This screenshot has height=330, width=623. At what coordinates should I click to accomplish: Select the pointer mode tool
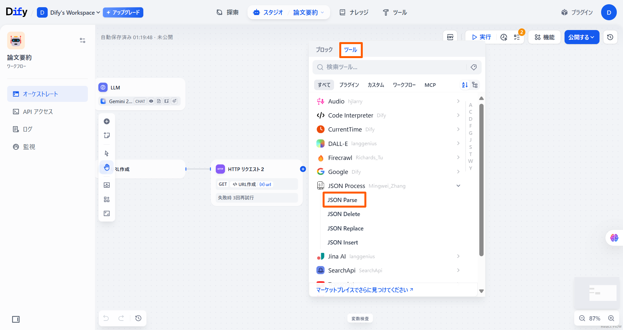click(x=107, y=153)
